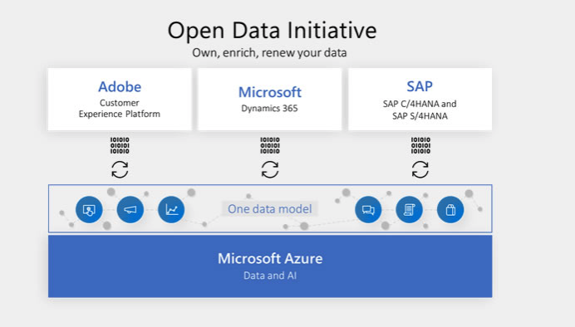Image resolution: width=575 pixels, height=327 pixels.
Task: Click the 'Data and AI' subtitle
Action: (270, 276)
